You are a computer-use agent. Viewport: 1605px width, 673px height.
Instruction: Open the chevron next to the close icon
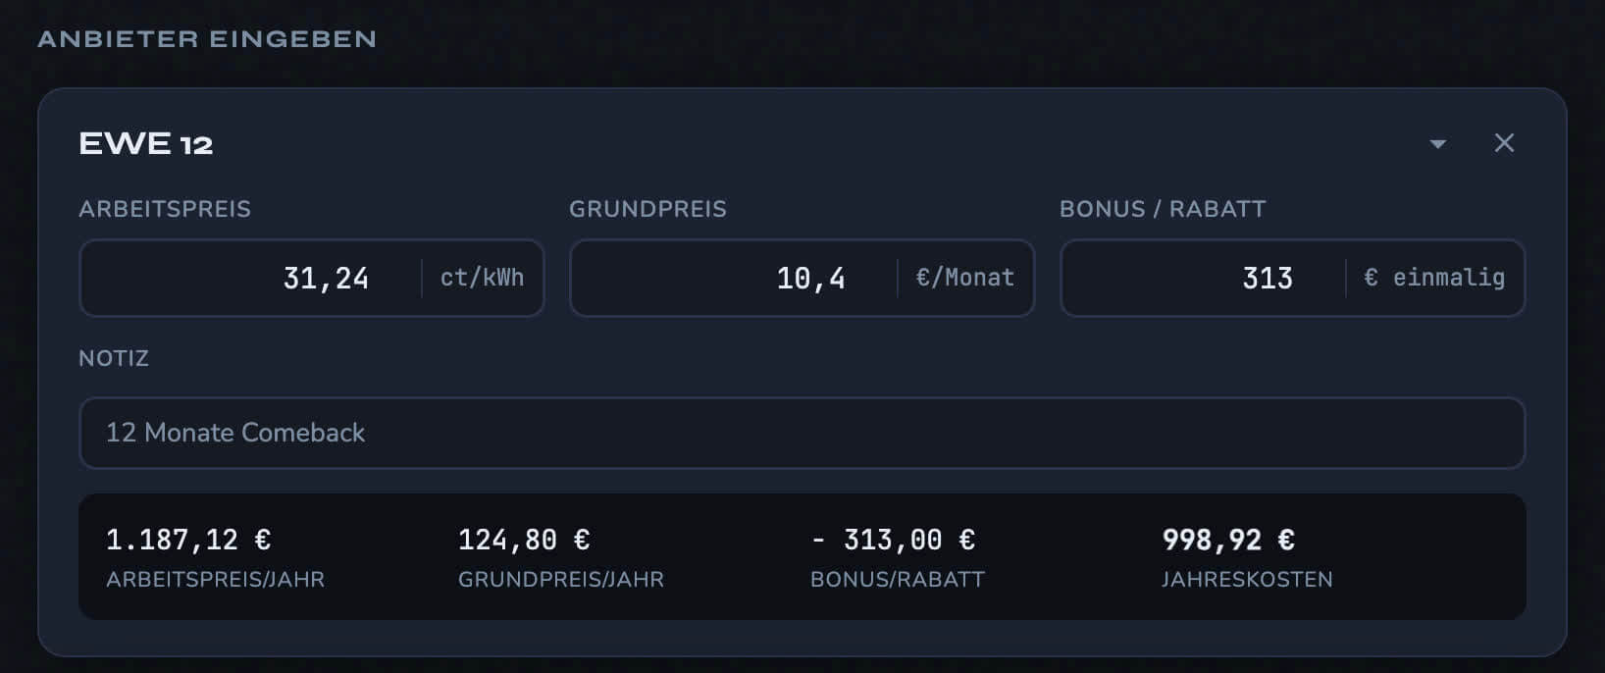[x=1437, y=143]
